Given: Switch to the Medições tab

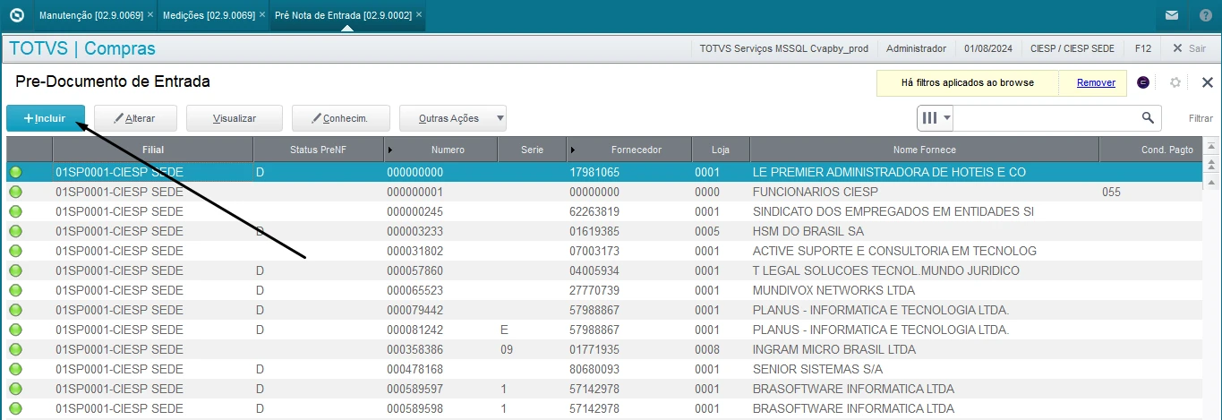Looking at the screenshot, I should [209, 15].
